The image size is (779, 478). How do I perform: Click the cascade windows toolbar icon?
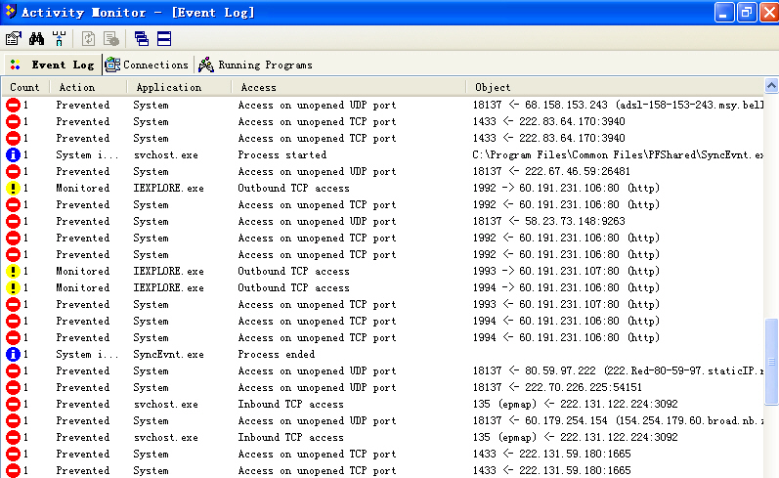(x=142, y=39)
